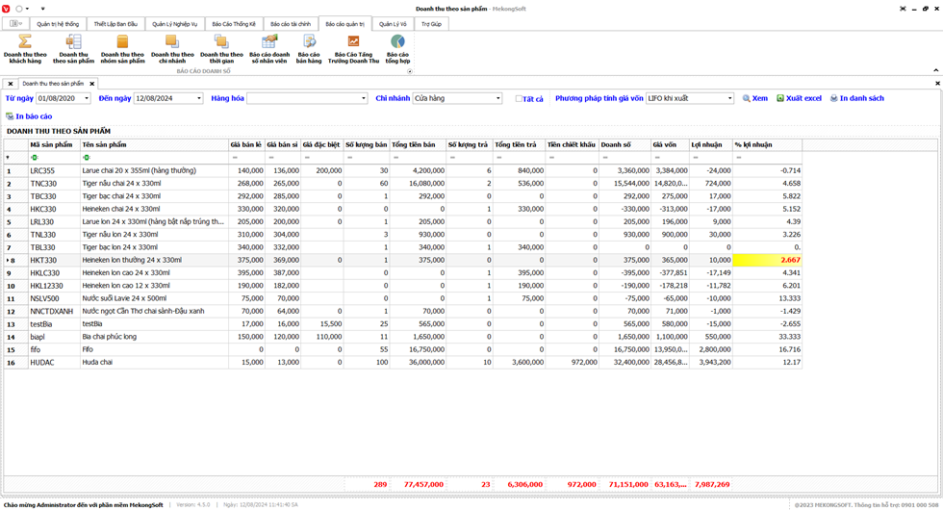
Task: Open Doanh thu theo khách hàng report
Action: coord(25,47)
